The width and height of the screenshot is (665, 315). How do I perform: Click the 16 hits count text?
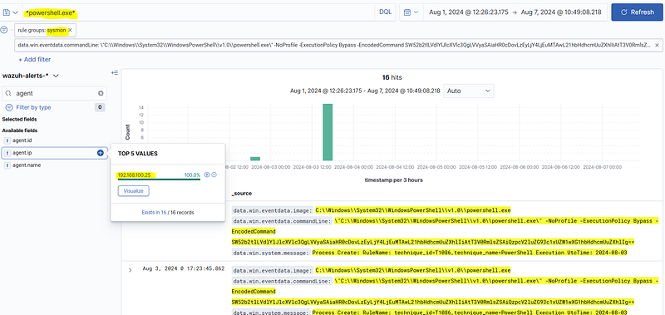pyautogui.click(x=392, y=77)
